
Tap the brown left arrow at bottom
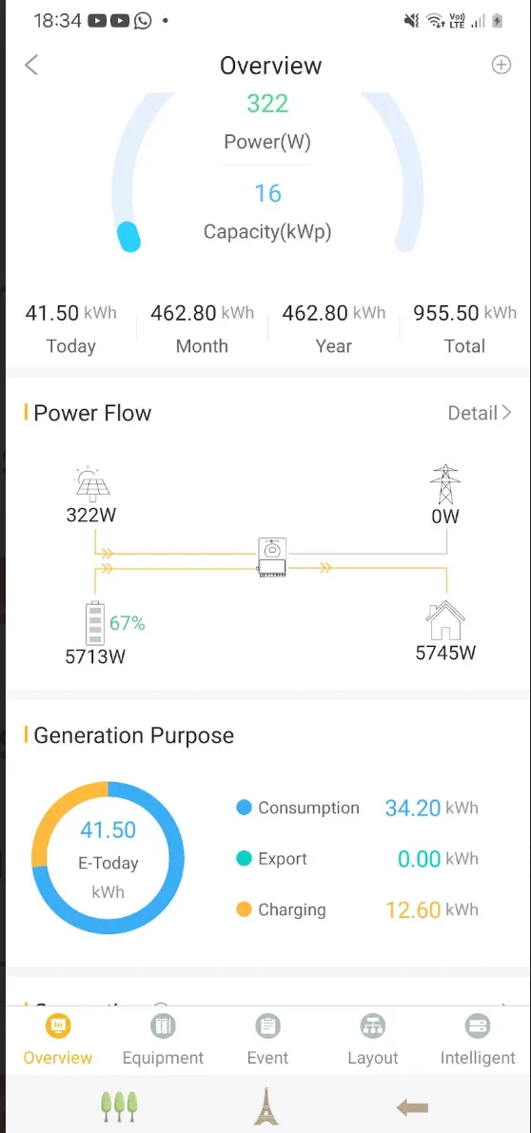point(412,1106)
